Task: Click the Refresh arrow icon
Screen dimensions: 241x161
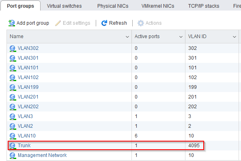Action: pyautogui.click(x=104, y=23)
